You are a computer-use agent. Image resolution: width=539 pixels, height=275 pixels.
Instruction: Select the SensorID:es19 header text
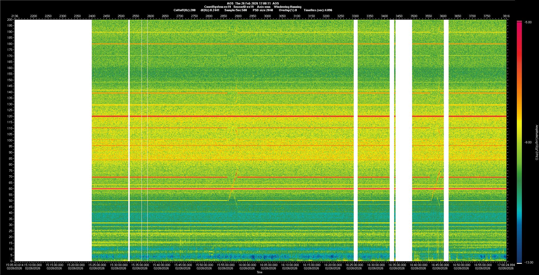pos(243,7)
